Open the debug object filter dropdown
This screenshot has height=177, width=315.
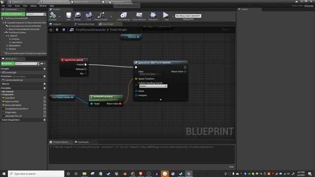[188, 16]
